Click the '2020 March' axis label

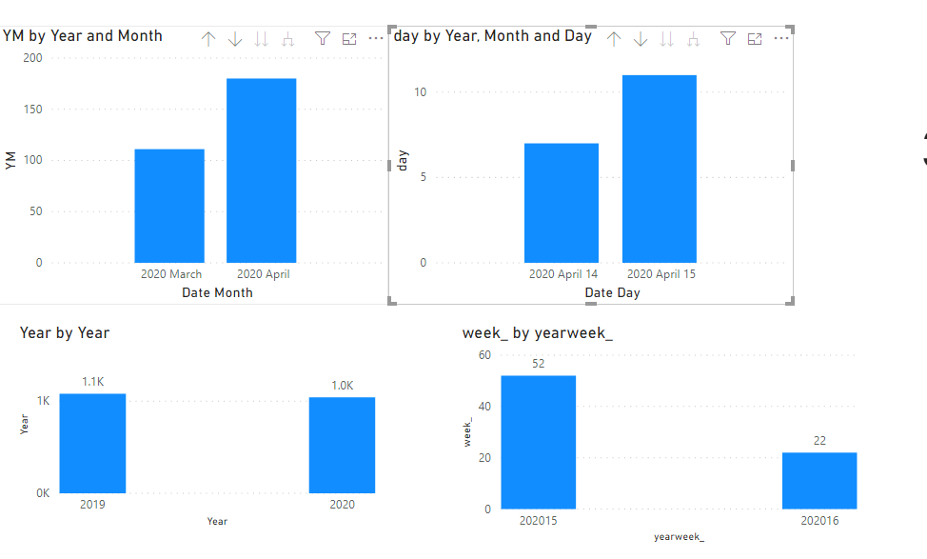point(171,274)
